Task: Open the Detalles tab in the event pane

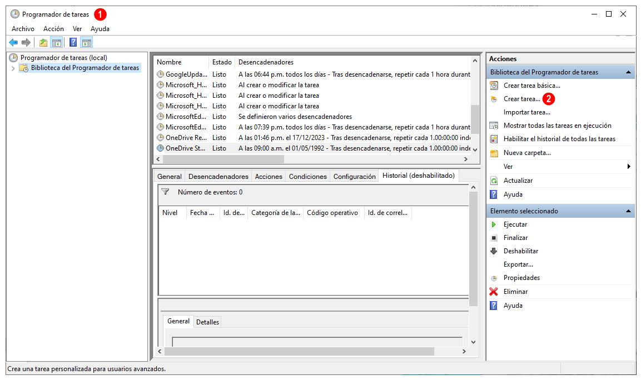Action: pos(208,322)
